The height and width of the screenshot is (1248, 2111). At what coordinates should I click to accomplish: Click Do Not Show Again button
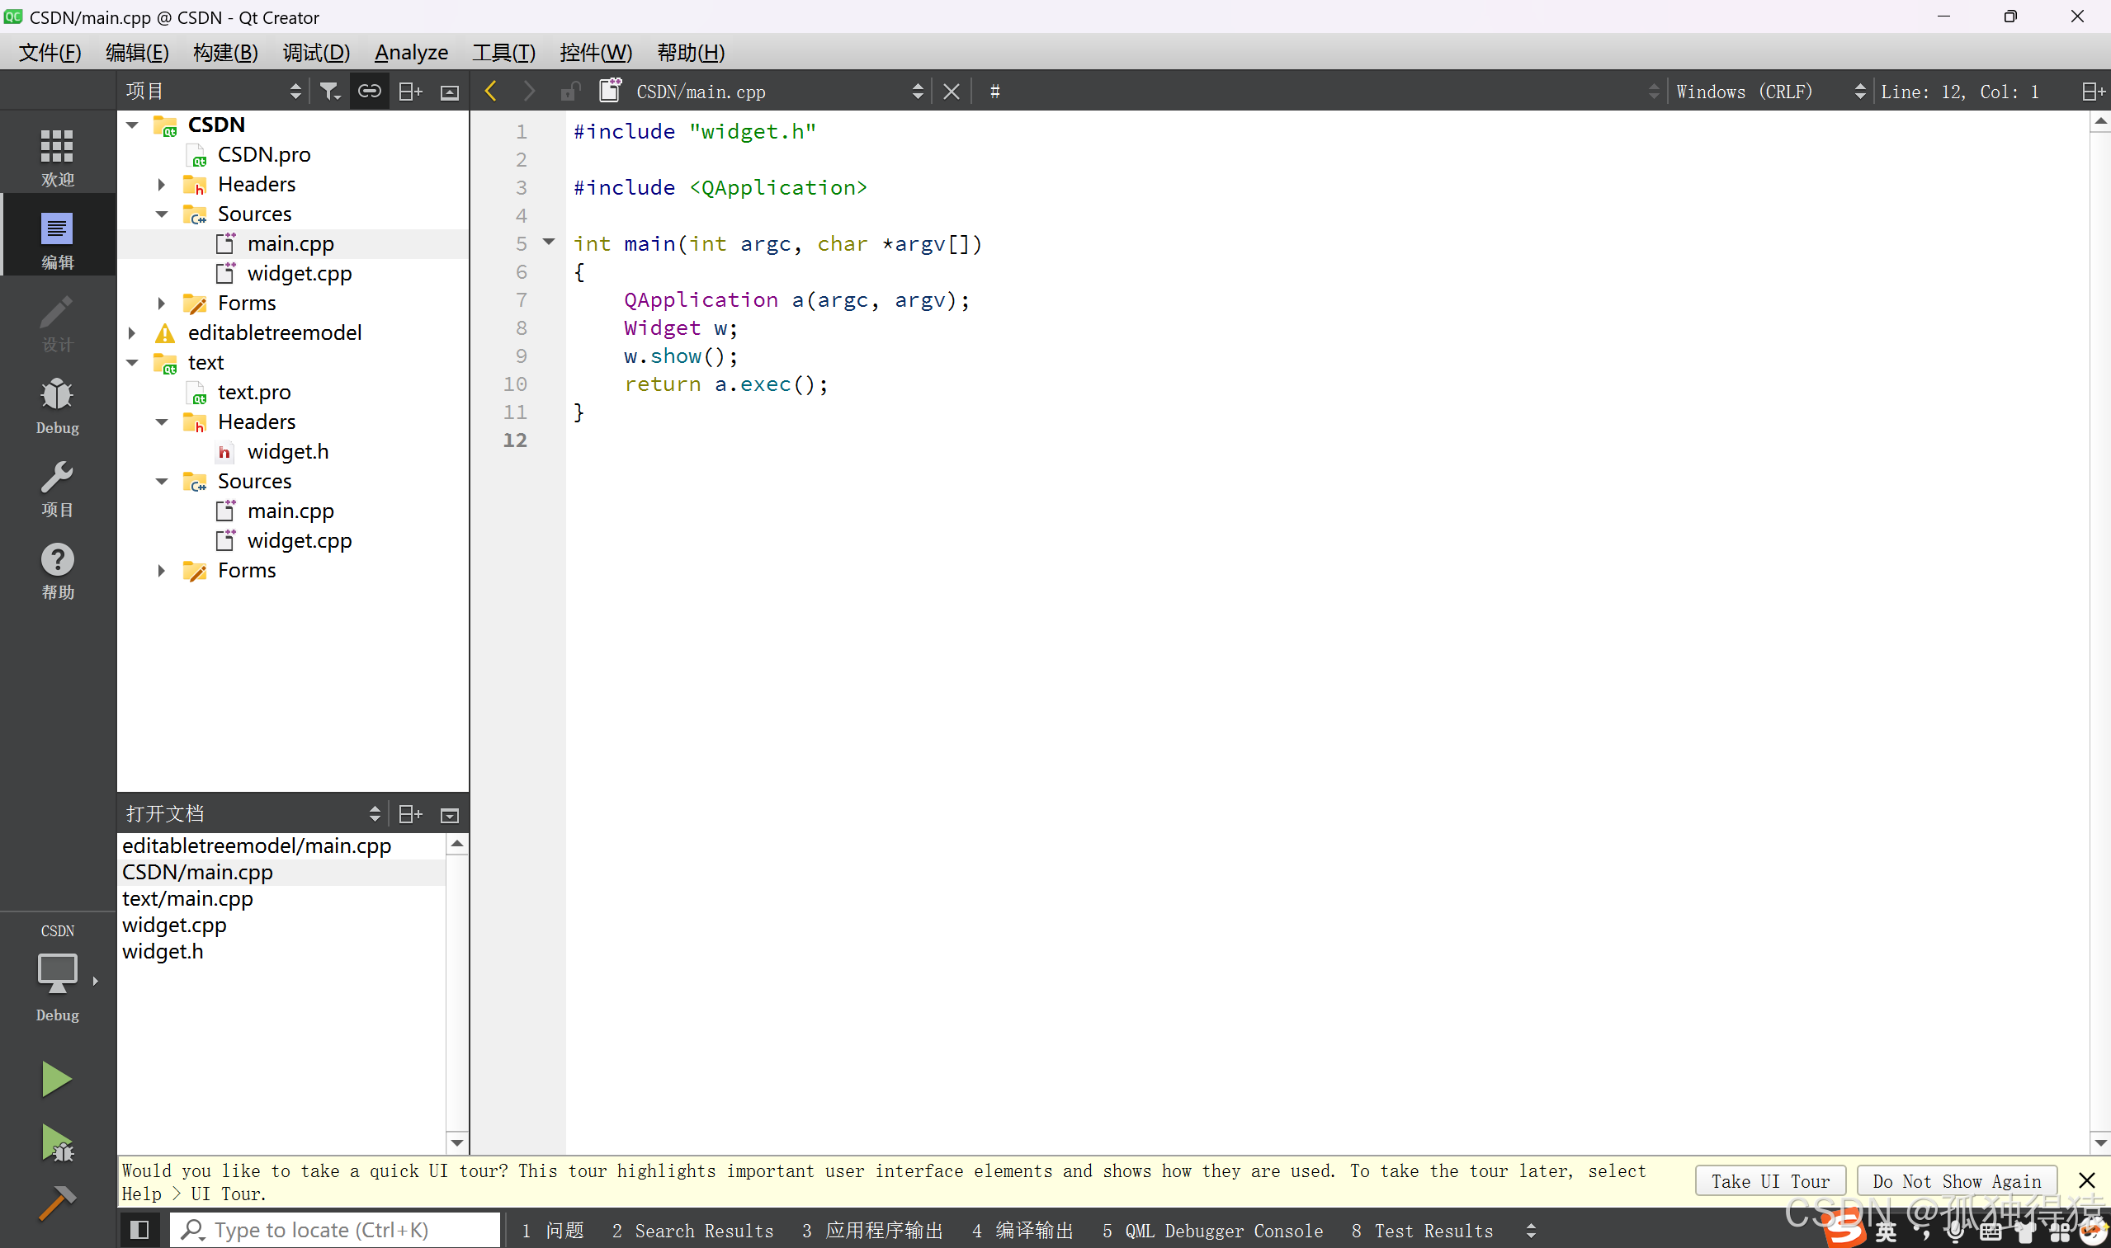pyautogui.click(x=1956, y=1180)
